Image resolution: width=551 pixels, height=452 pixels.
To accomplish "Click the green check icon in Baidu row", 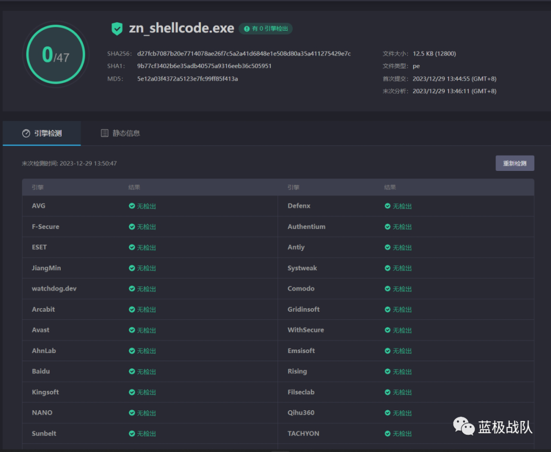I will tap(132, 371).
